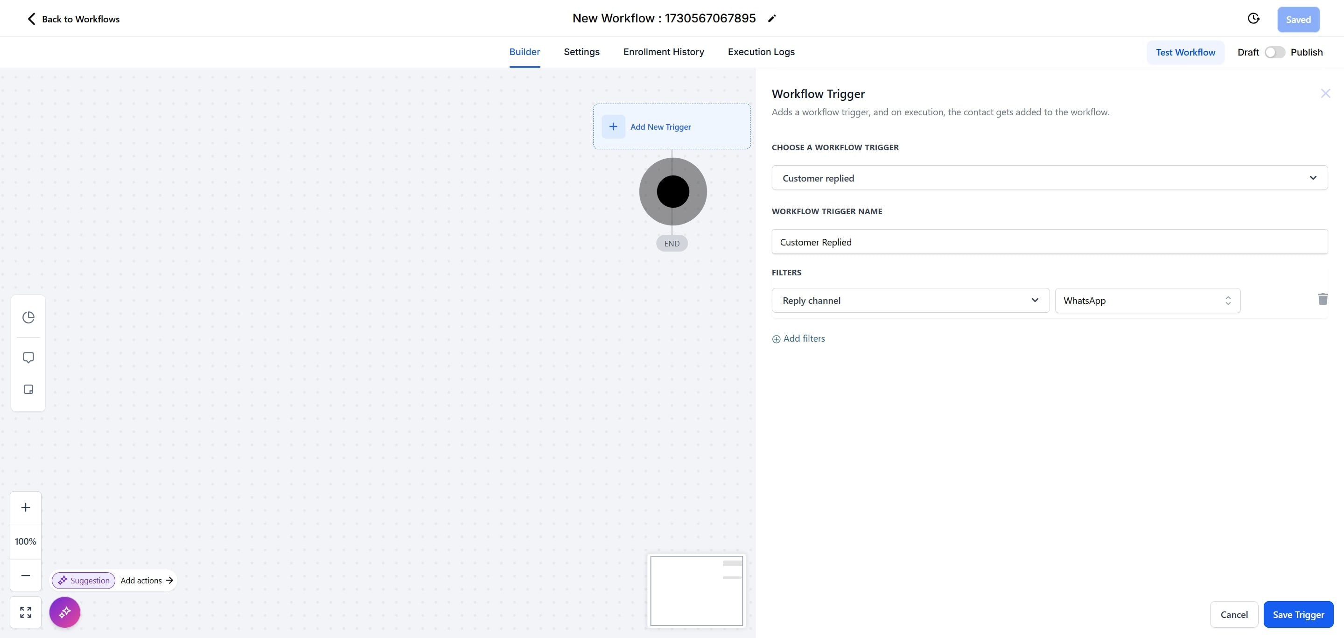Fit canvas to screen with fullscreen icon

(x=26, y=612)
